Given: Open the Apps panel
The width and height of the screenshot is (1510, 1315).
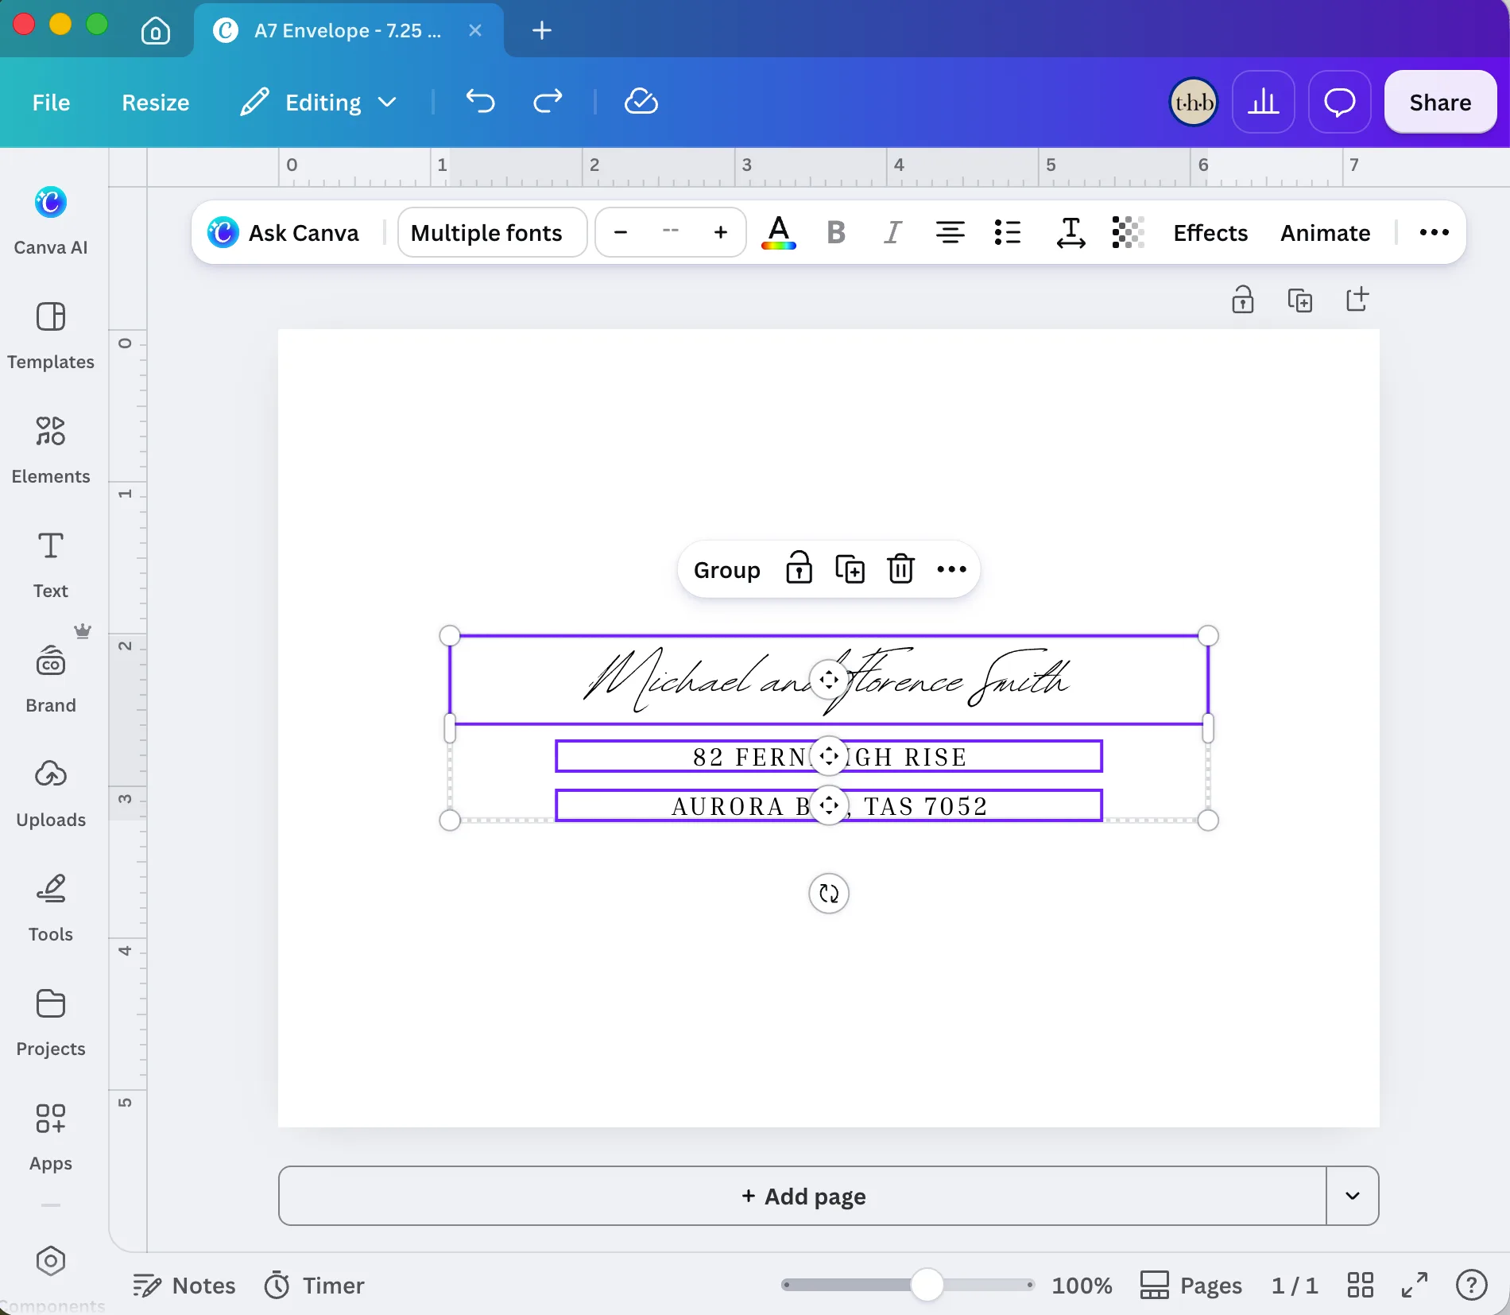Looking at the screenshot, I should click(51, 1137).
